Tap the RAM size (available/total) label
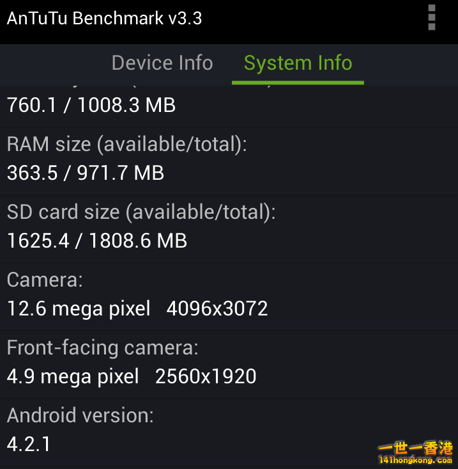The image size is (458, 469). [127, 145]
